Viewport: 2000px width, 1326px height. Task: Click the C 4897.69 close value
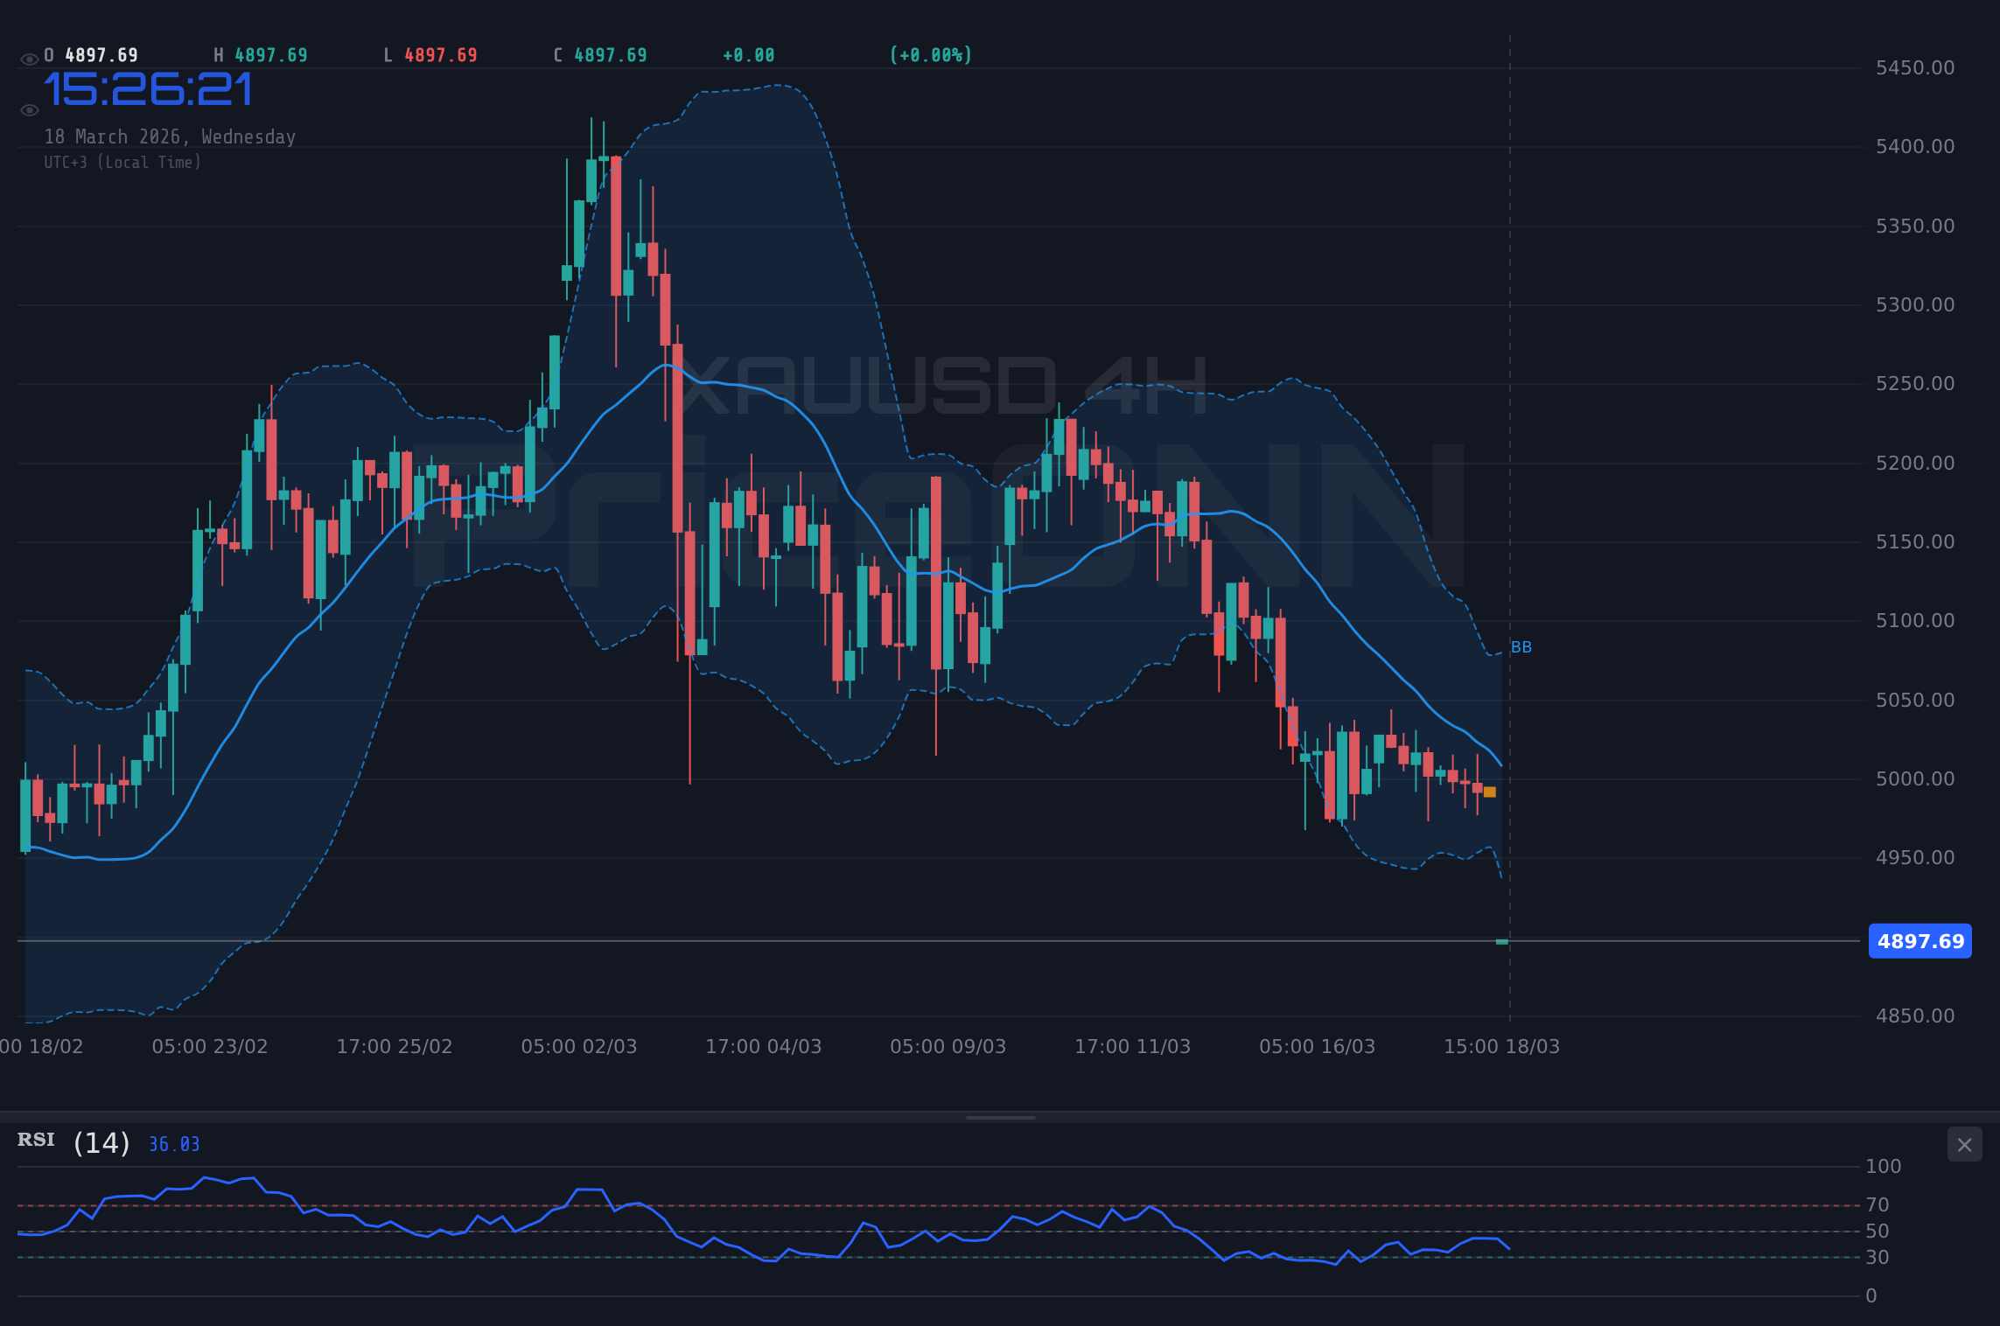point(600,54)
